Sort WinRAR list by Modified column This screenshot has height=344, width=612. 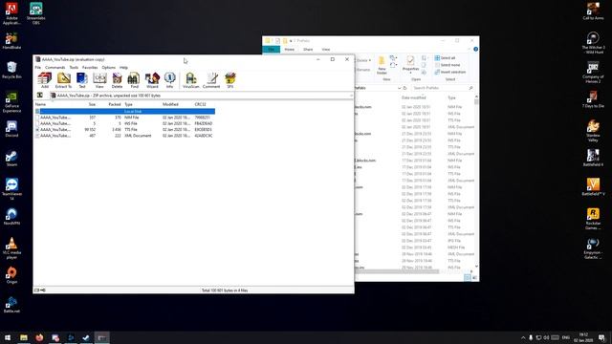170,104
